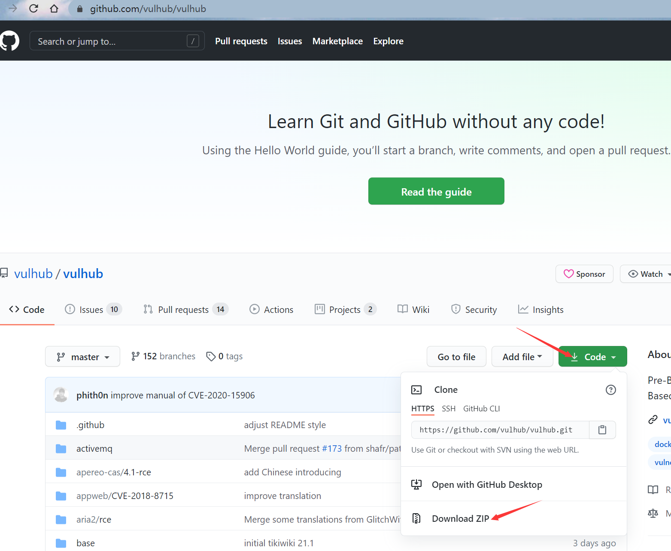Click the 0 tags link
Image resolution: width=671 pixels, height=551 pixels.
point(225,356)
